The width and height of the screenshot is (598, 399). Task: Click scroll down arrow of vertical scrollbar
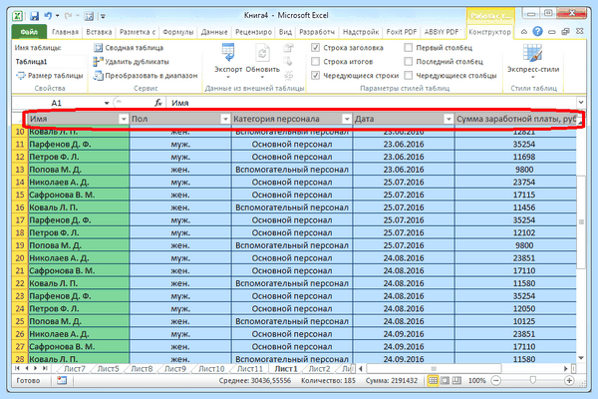tap(581, 358)
